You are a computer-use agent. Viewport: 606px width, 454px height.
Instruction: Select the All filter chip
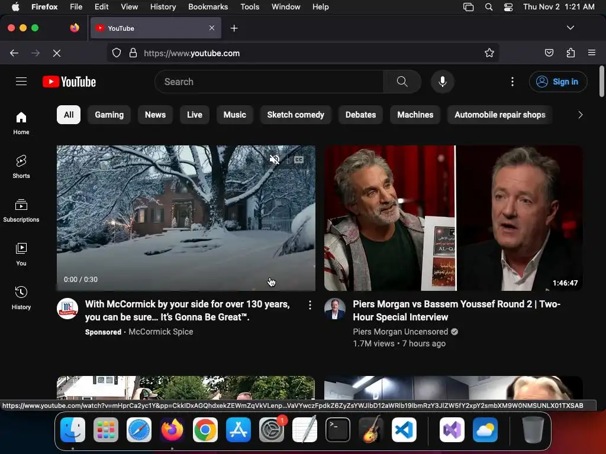[69, 115]
